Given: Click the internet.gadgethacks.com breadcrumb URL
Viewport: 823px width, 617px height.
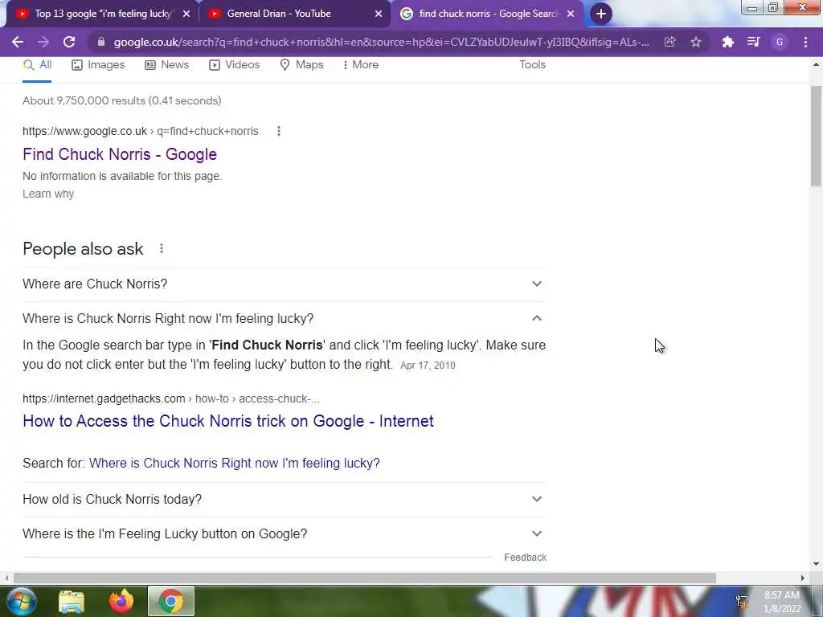Looking at the screenshot, I should click(x=171, y=398).
